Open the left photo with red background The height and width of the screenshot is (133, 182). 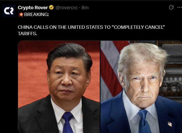point(59,87)
